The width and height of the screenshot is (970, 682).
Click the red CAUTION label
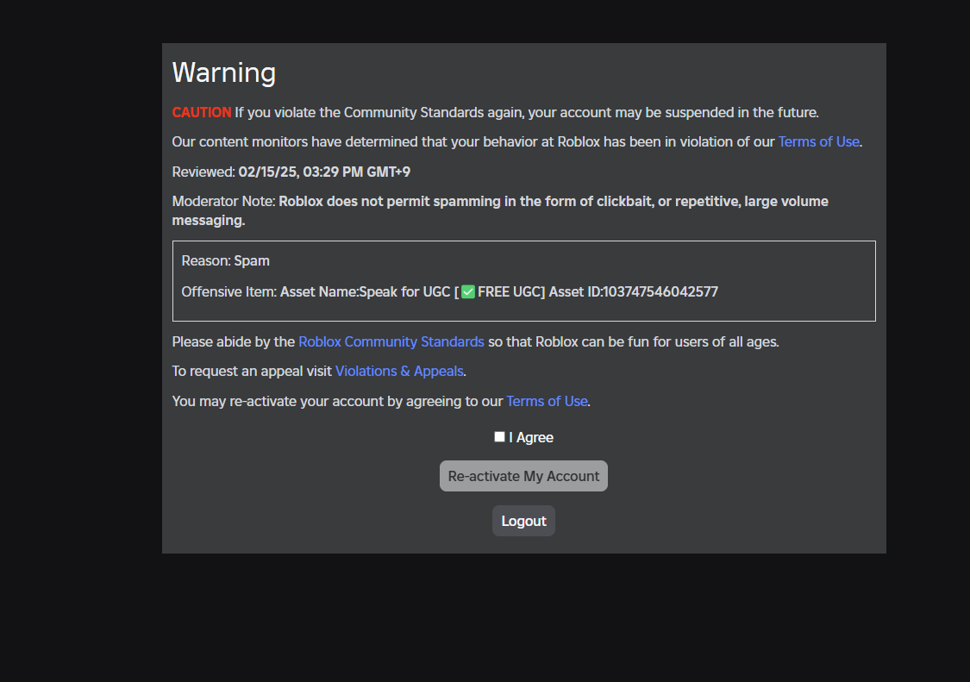pos(202,112)
